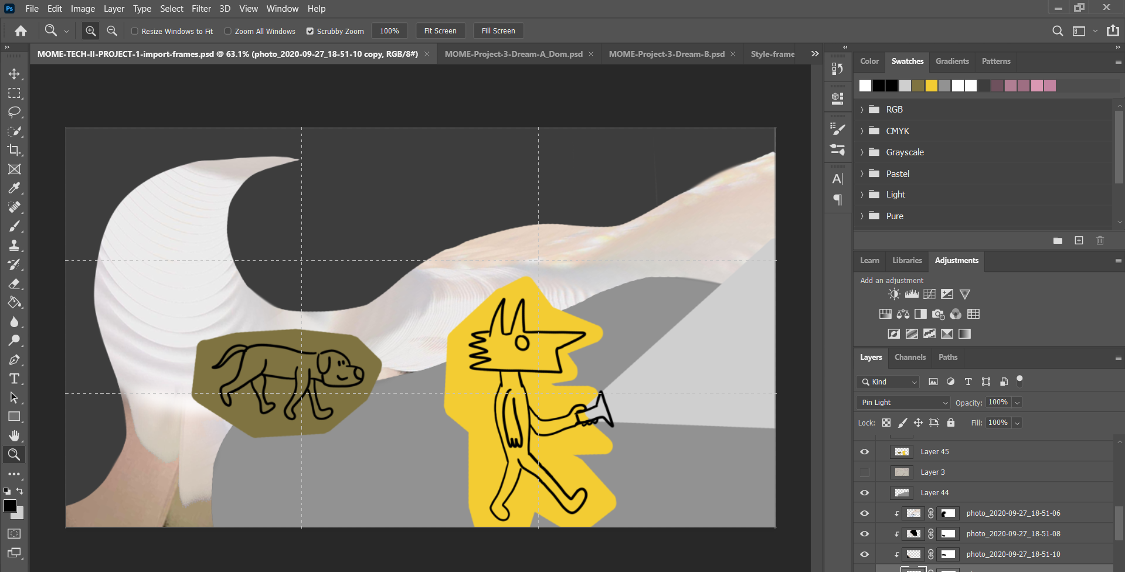
Task: Switch to the Gradients tab
Action: coord(952,61)
